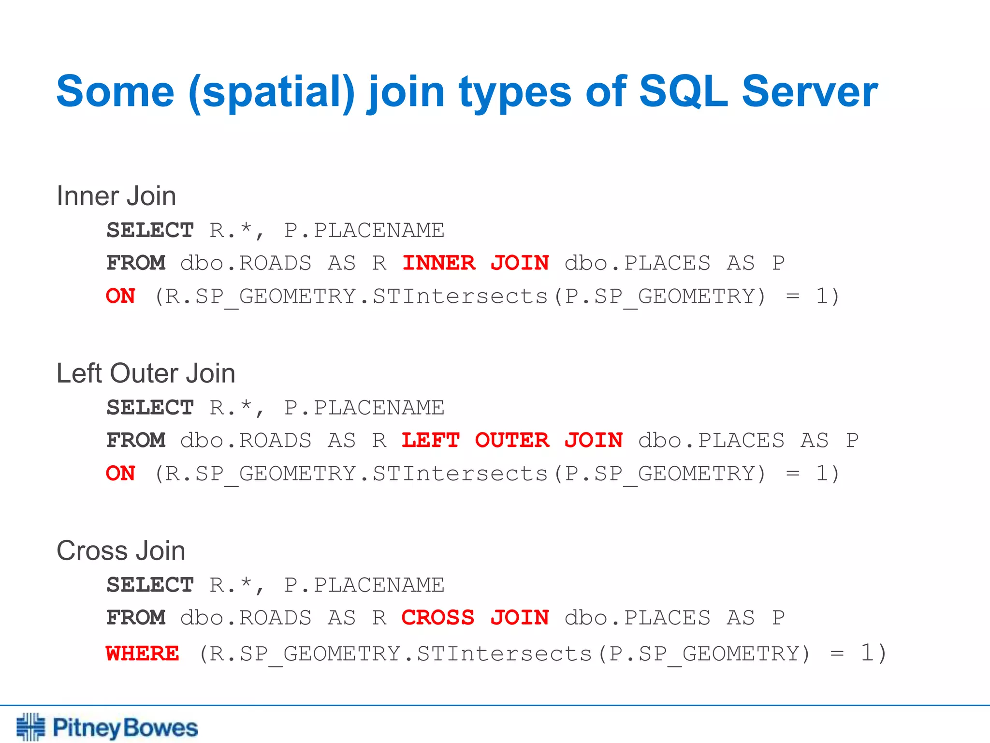Click 'SELECT' in the Cross Join query
This screenshot has height=743, width=990.
pos(150,585)
